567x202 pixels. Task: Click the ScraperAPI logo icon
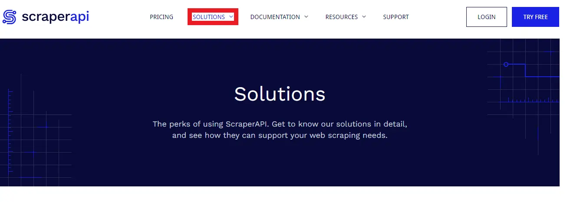[10, 17]
